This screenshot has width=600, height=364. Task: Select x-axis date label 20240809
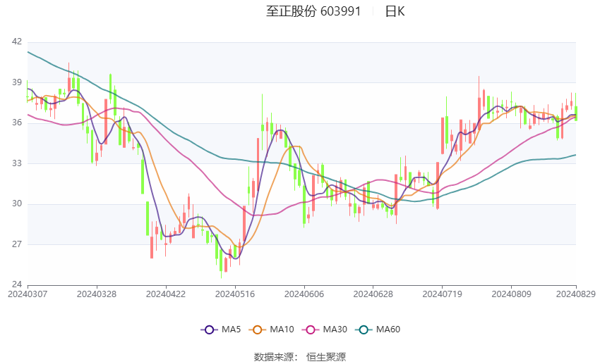pos(511,294)
